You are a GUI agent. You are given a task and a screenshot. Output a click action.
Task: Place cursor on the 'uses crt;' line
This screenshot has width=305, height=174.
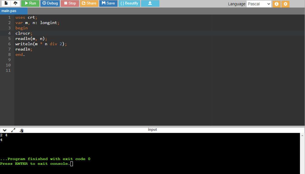click(26, 17)
